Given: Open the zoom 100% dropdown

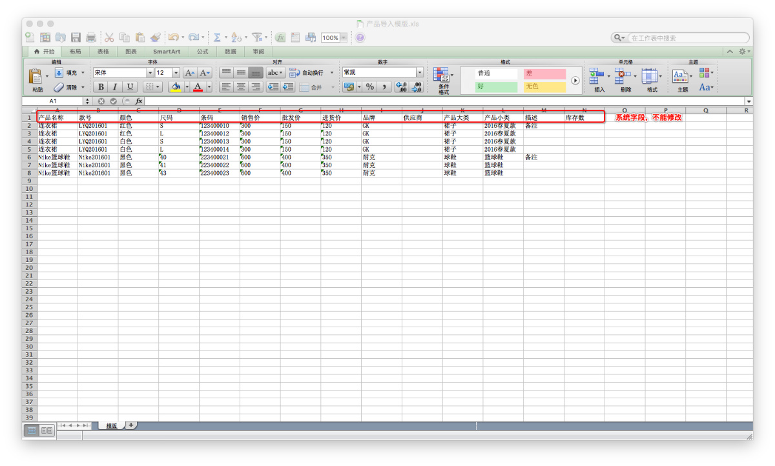Looking at the screenshot, I should 344,37.
